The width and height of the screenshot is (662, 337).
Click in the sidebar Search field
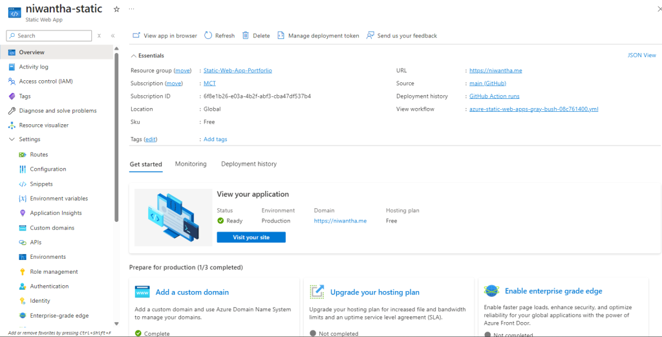pos(52,36)
